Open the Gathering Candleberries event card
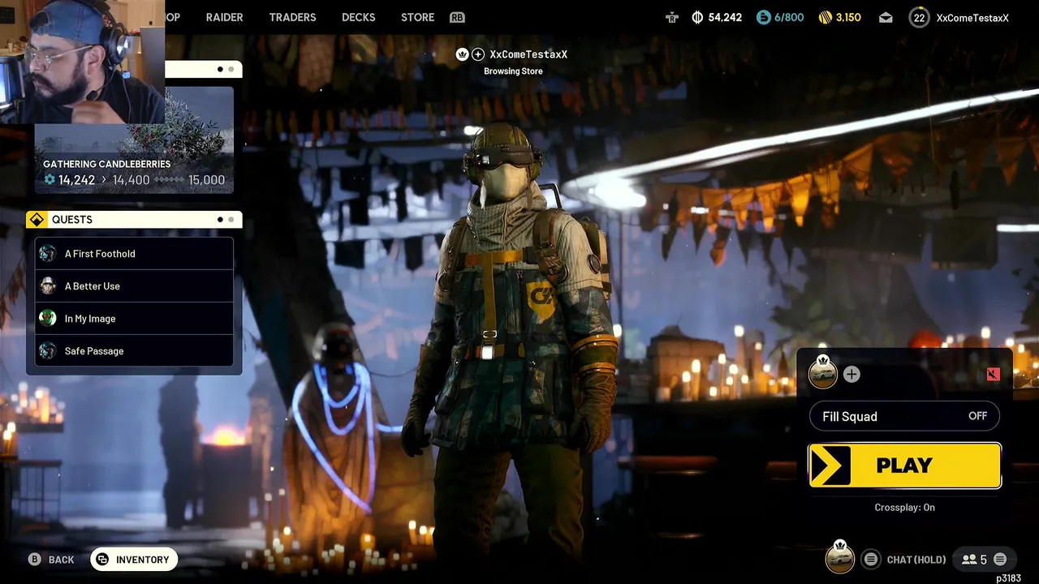The image size is (1039, 584). tap(134, 140)
